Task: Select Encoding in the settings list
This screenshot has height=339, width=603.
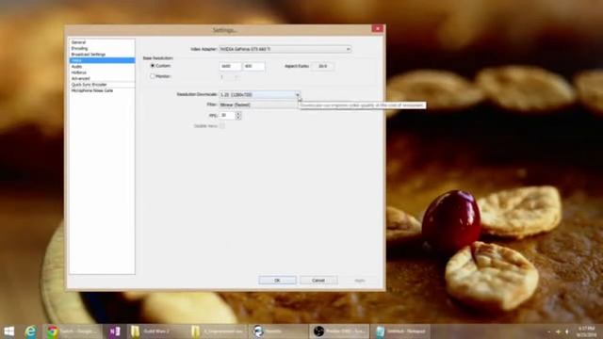Action: (x=79, y=48)
